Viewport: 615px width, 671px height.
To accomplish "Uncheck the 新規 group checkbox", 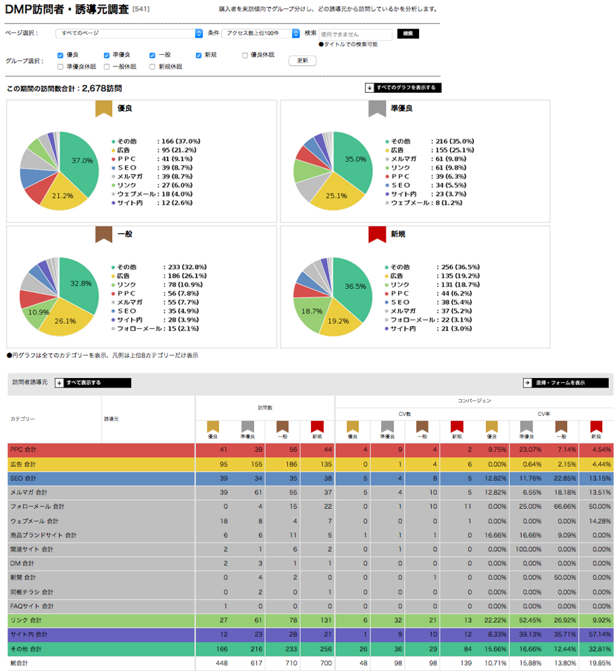I will tap(199, 55).
